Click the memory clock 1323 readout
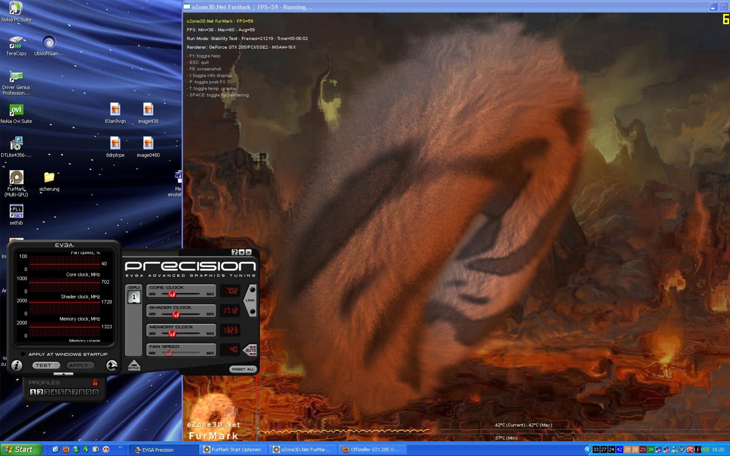The height and width of the screenshot is (456, 730). [x=230, y=330]
